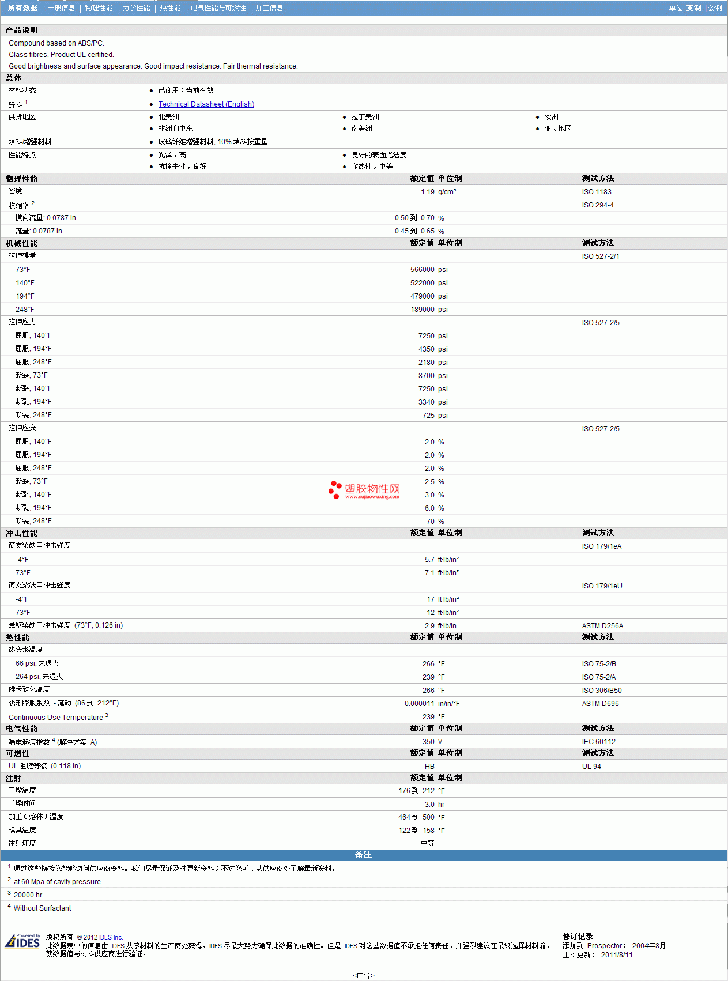Select the 维卡软化温度 row label

coord(29,689)
